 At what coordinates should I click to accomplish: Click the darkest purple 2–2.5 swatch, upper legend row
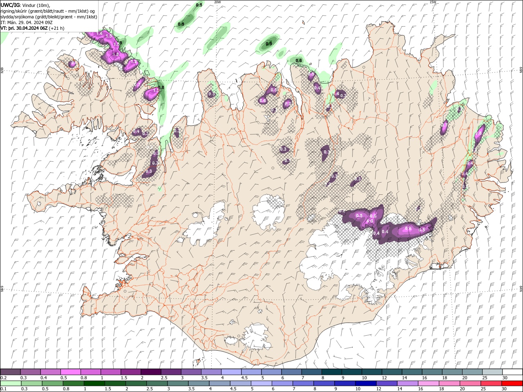click(x=150, y=372)
